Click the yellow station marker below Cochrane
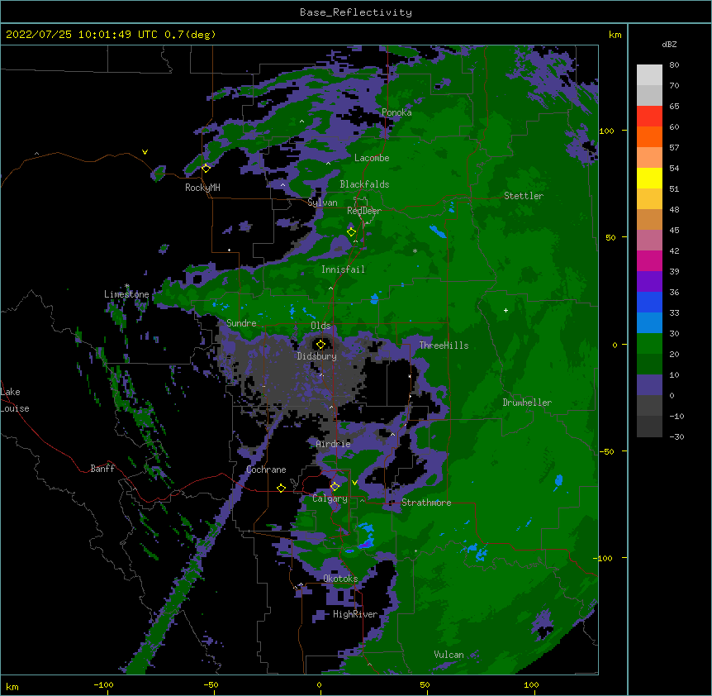This screenshot has height=696, width=712. point(281,488)
